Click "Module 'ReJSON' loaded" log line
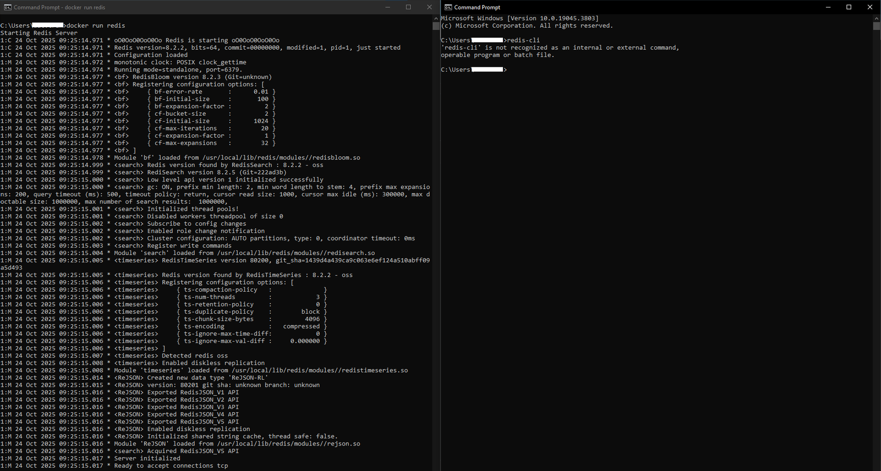 (x=180, y=444)
